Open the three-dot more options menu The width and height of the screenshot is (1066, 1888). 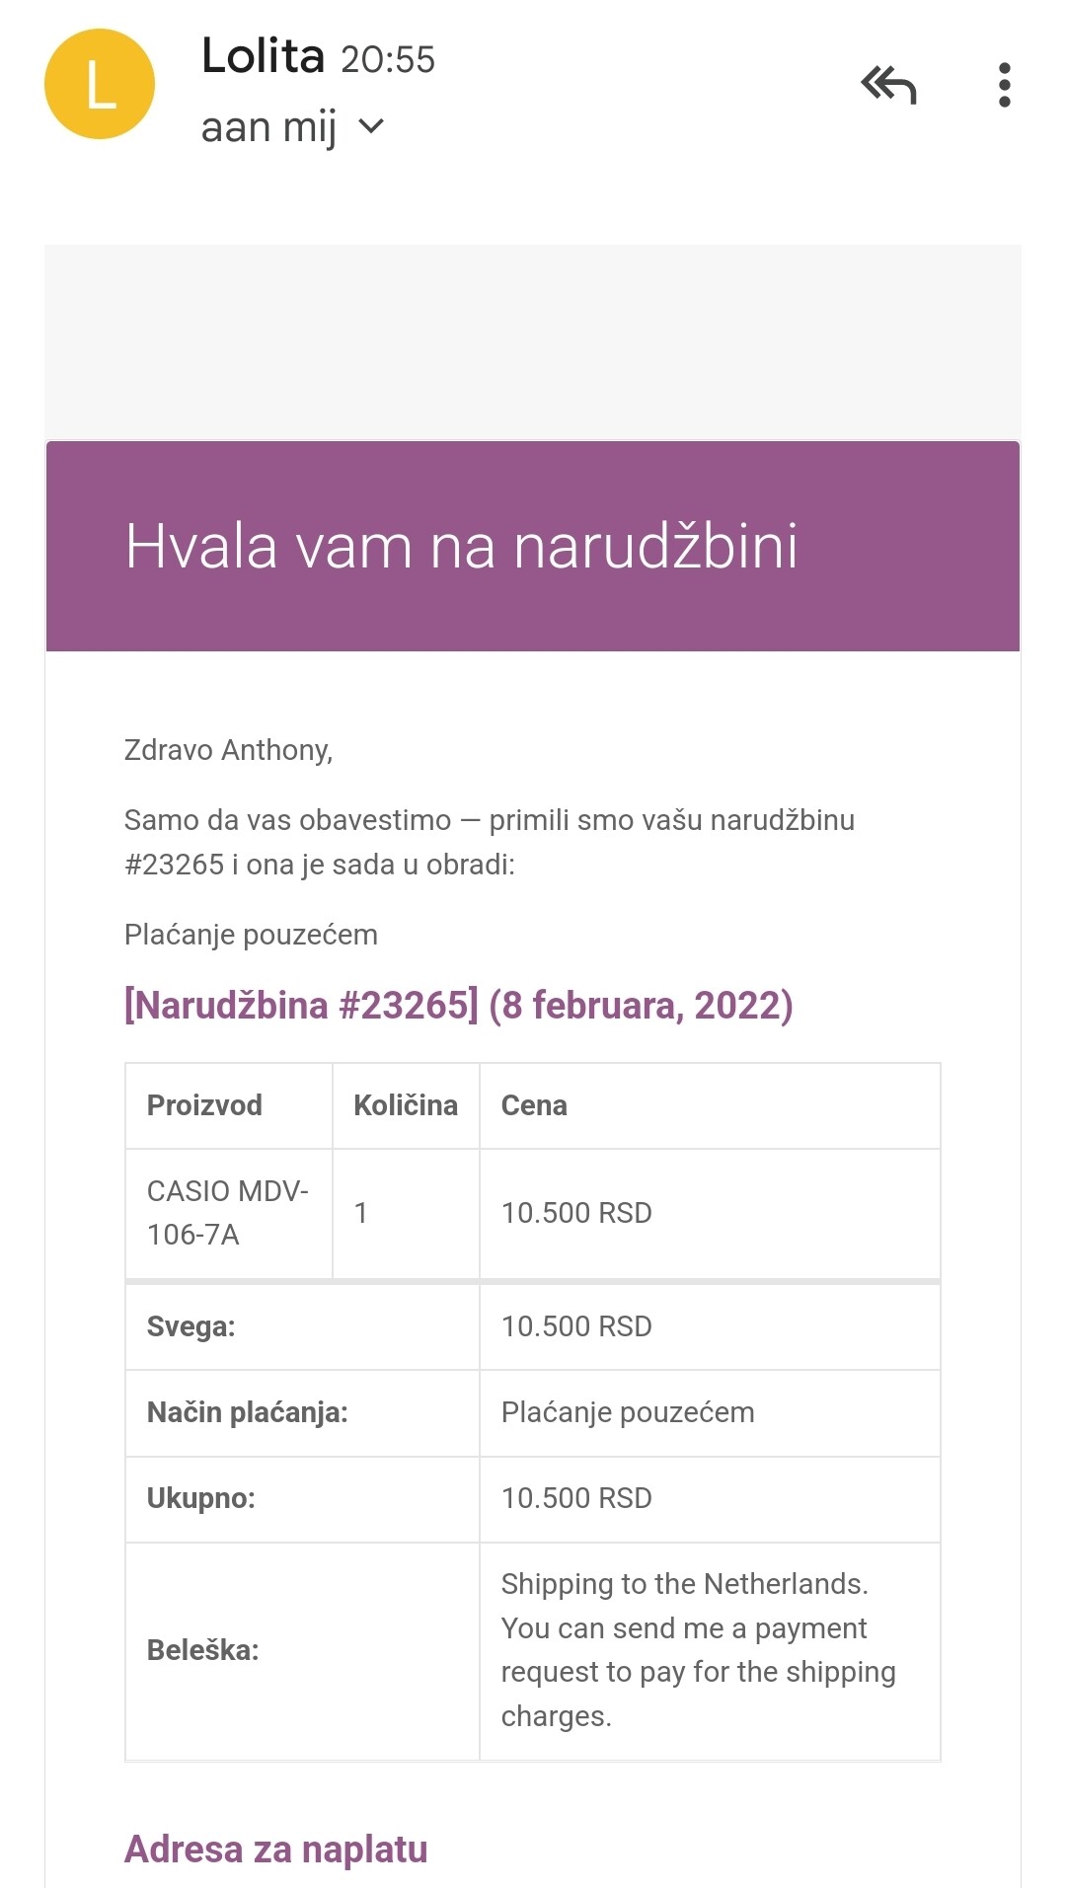coord(1004,86)
